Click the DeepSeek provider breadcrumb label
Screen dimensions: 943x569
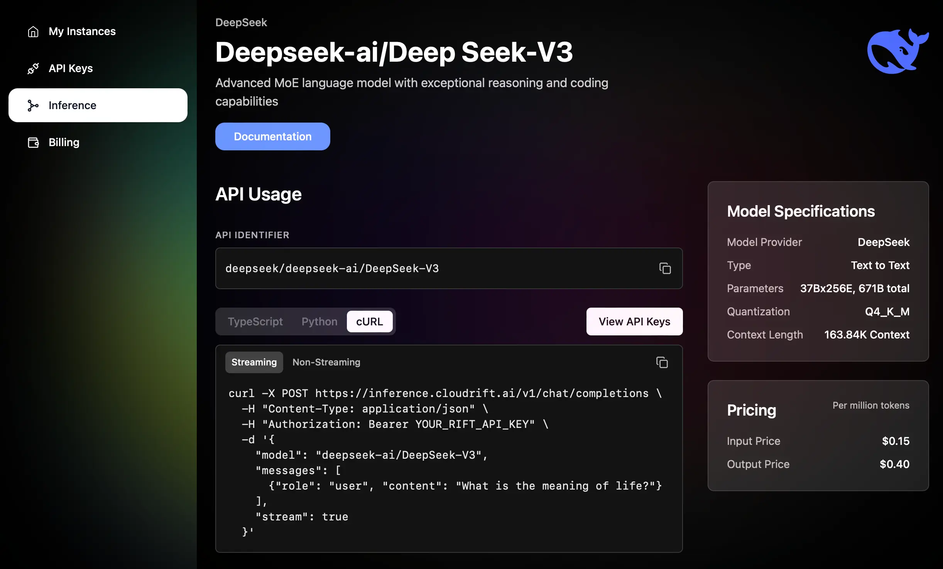click(x=241, y=22)
